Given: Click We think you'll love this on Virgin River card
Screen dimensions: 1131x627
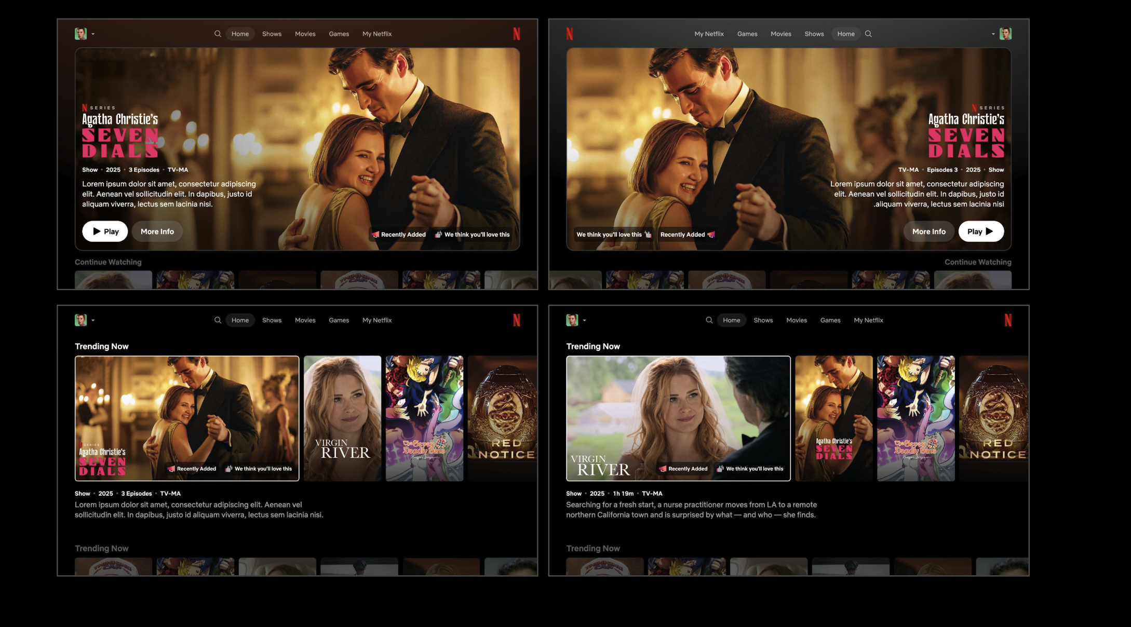Looking at the screenshot, I should coord(750,469).
